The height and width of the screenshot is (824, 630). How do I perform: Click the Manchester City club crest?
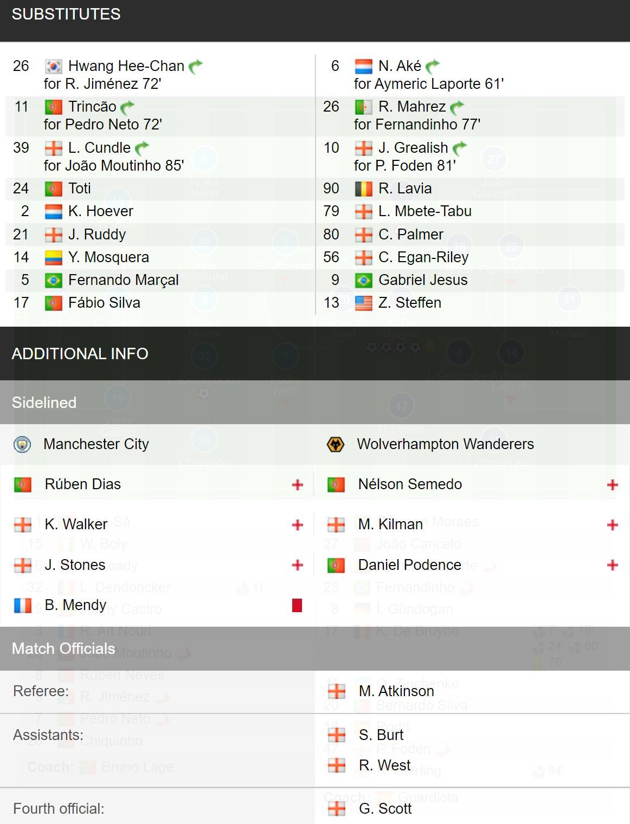(x=22, y=444)
